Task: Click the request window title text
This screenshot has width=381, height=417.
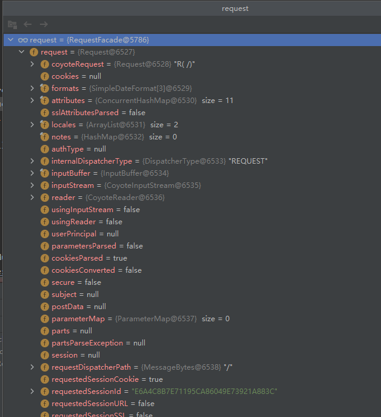Action: pos(235,8)
